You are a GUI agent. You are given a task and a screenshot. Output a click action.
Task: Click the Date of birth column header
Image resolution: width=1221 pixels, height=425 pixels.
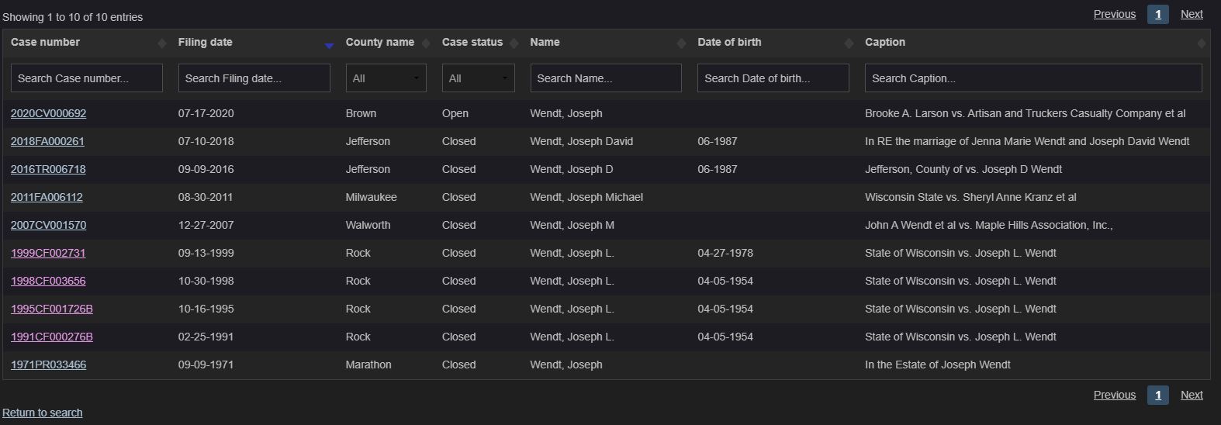pyautogui.click(x=729, y=42)
